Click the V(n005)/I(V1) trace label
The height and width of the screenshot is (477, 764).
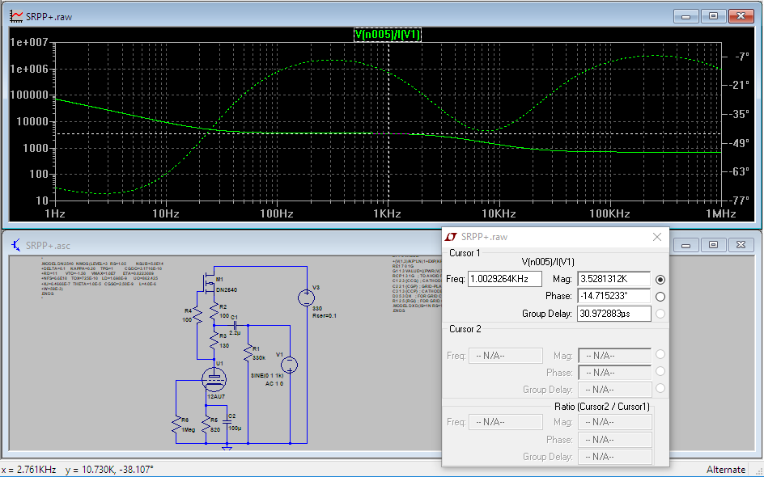388,34
